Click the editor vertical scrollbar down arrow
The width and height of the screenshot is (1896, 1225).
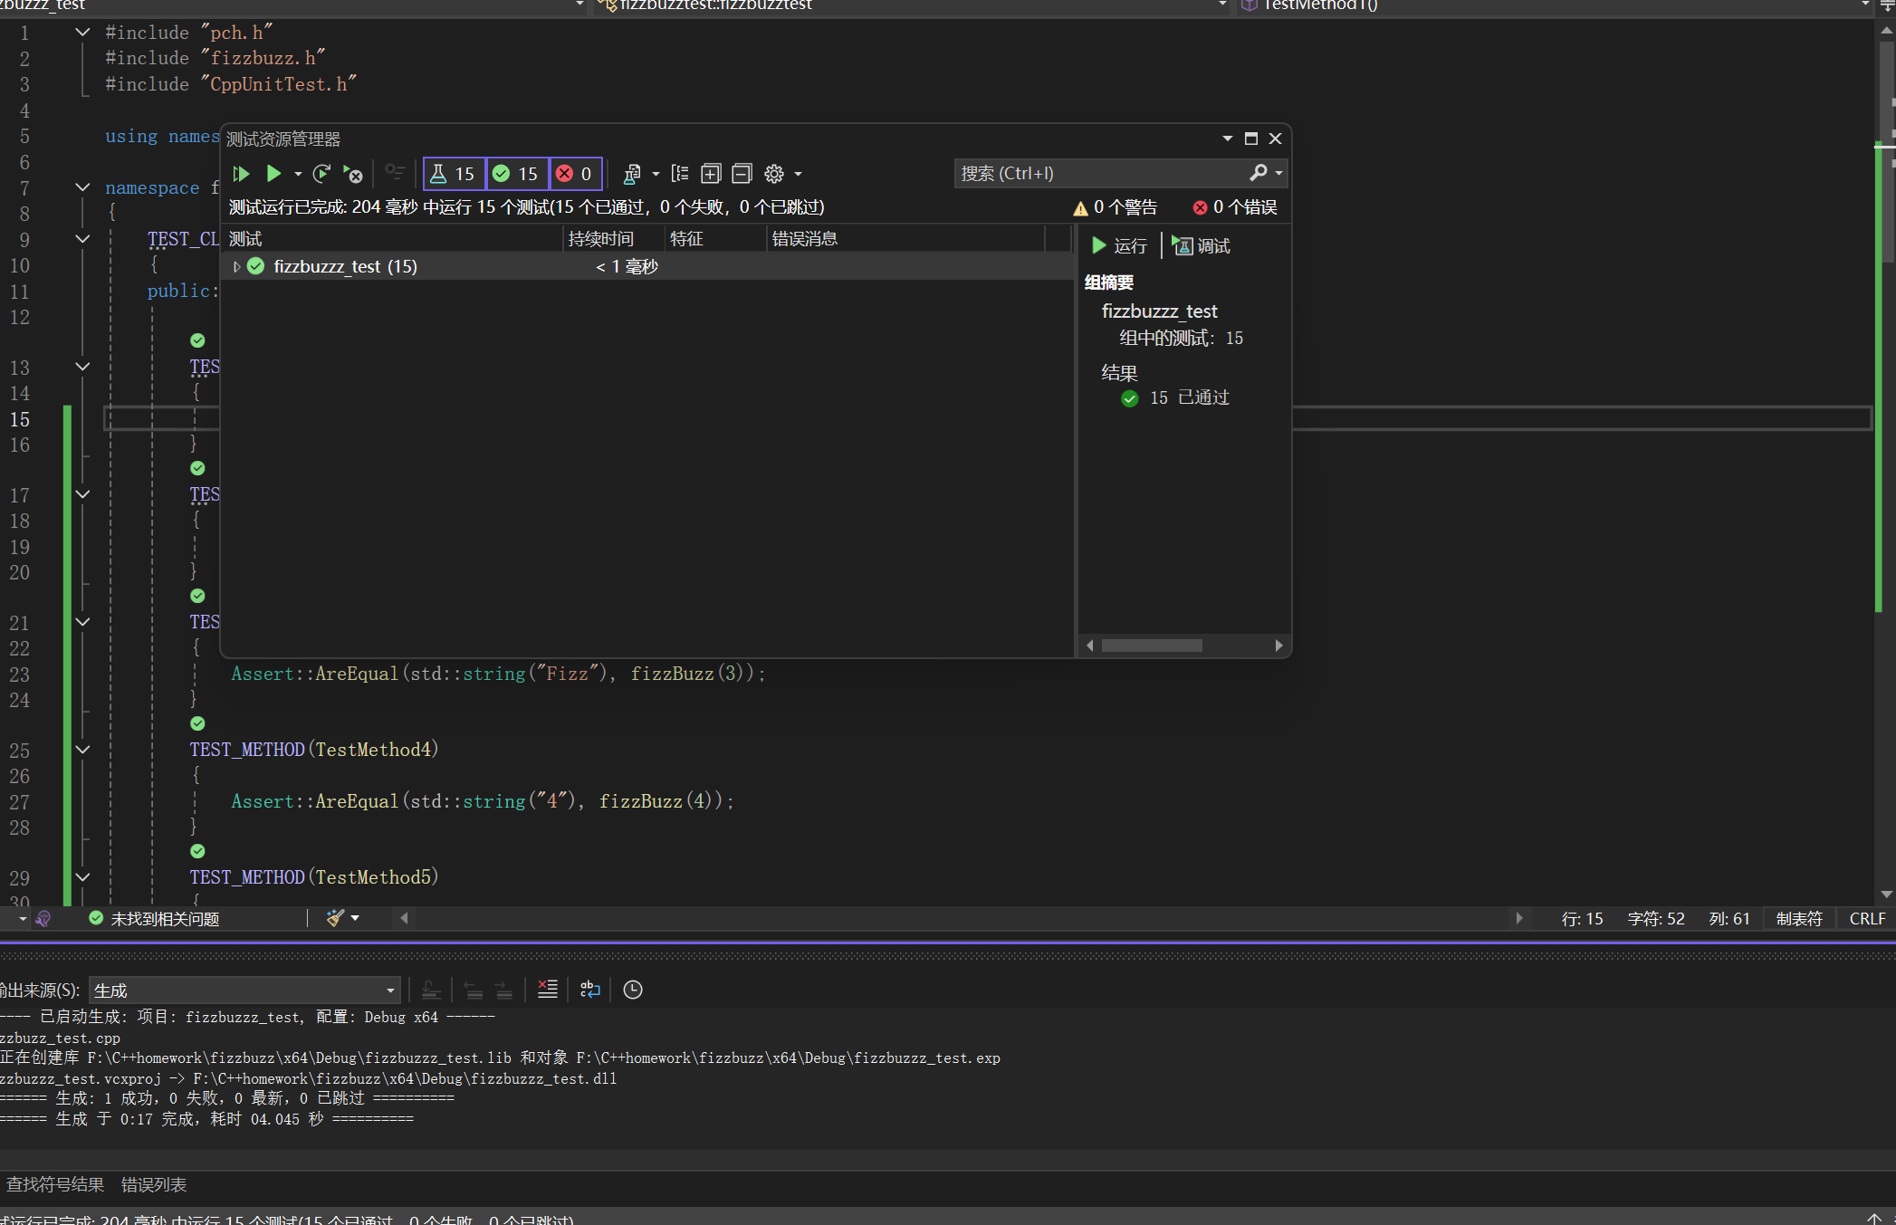[1887, 894]
